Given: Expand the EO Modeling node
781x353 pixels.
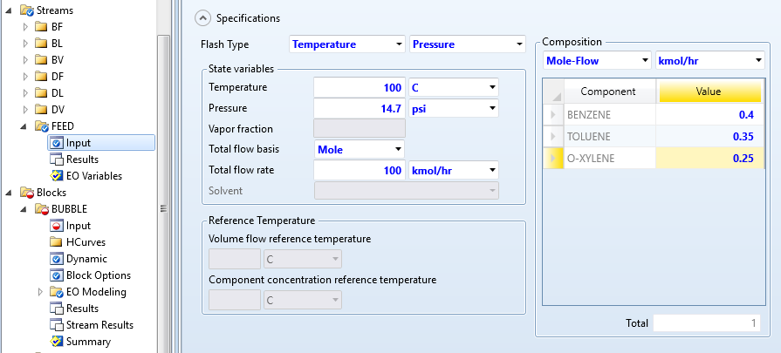Looking at the screenshot, I should click(41, 292).
